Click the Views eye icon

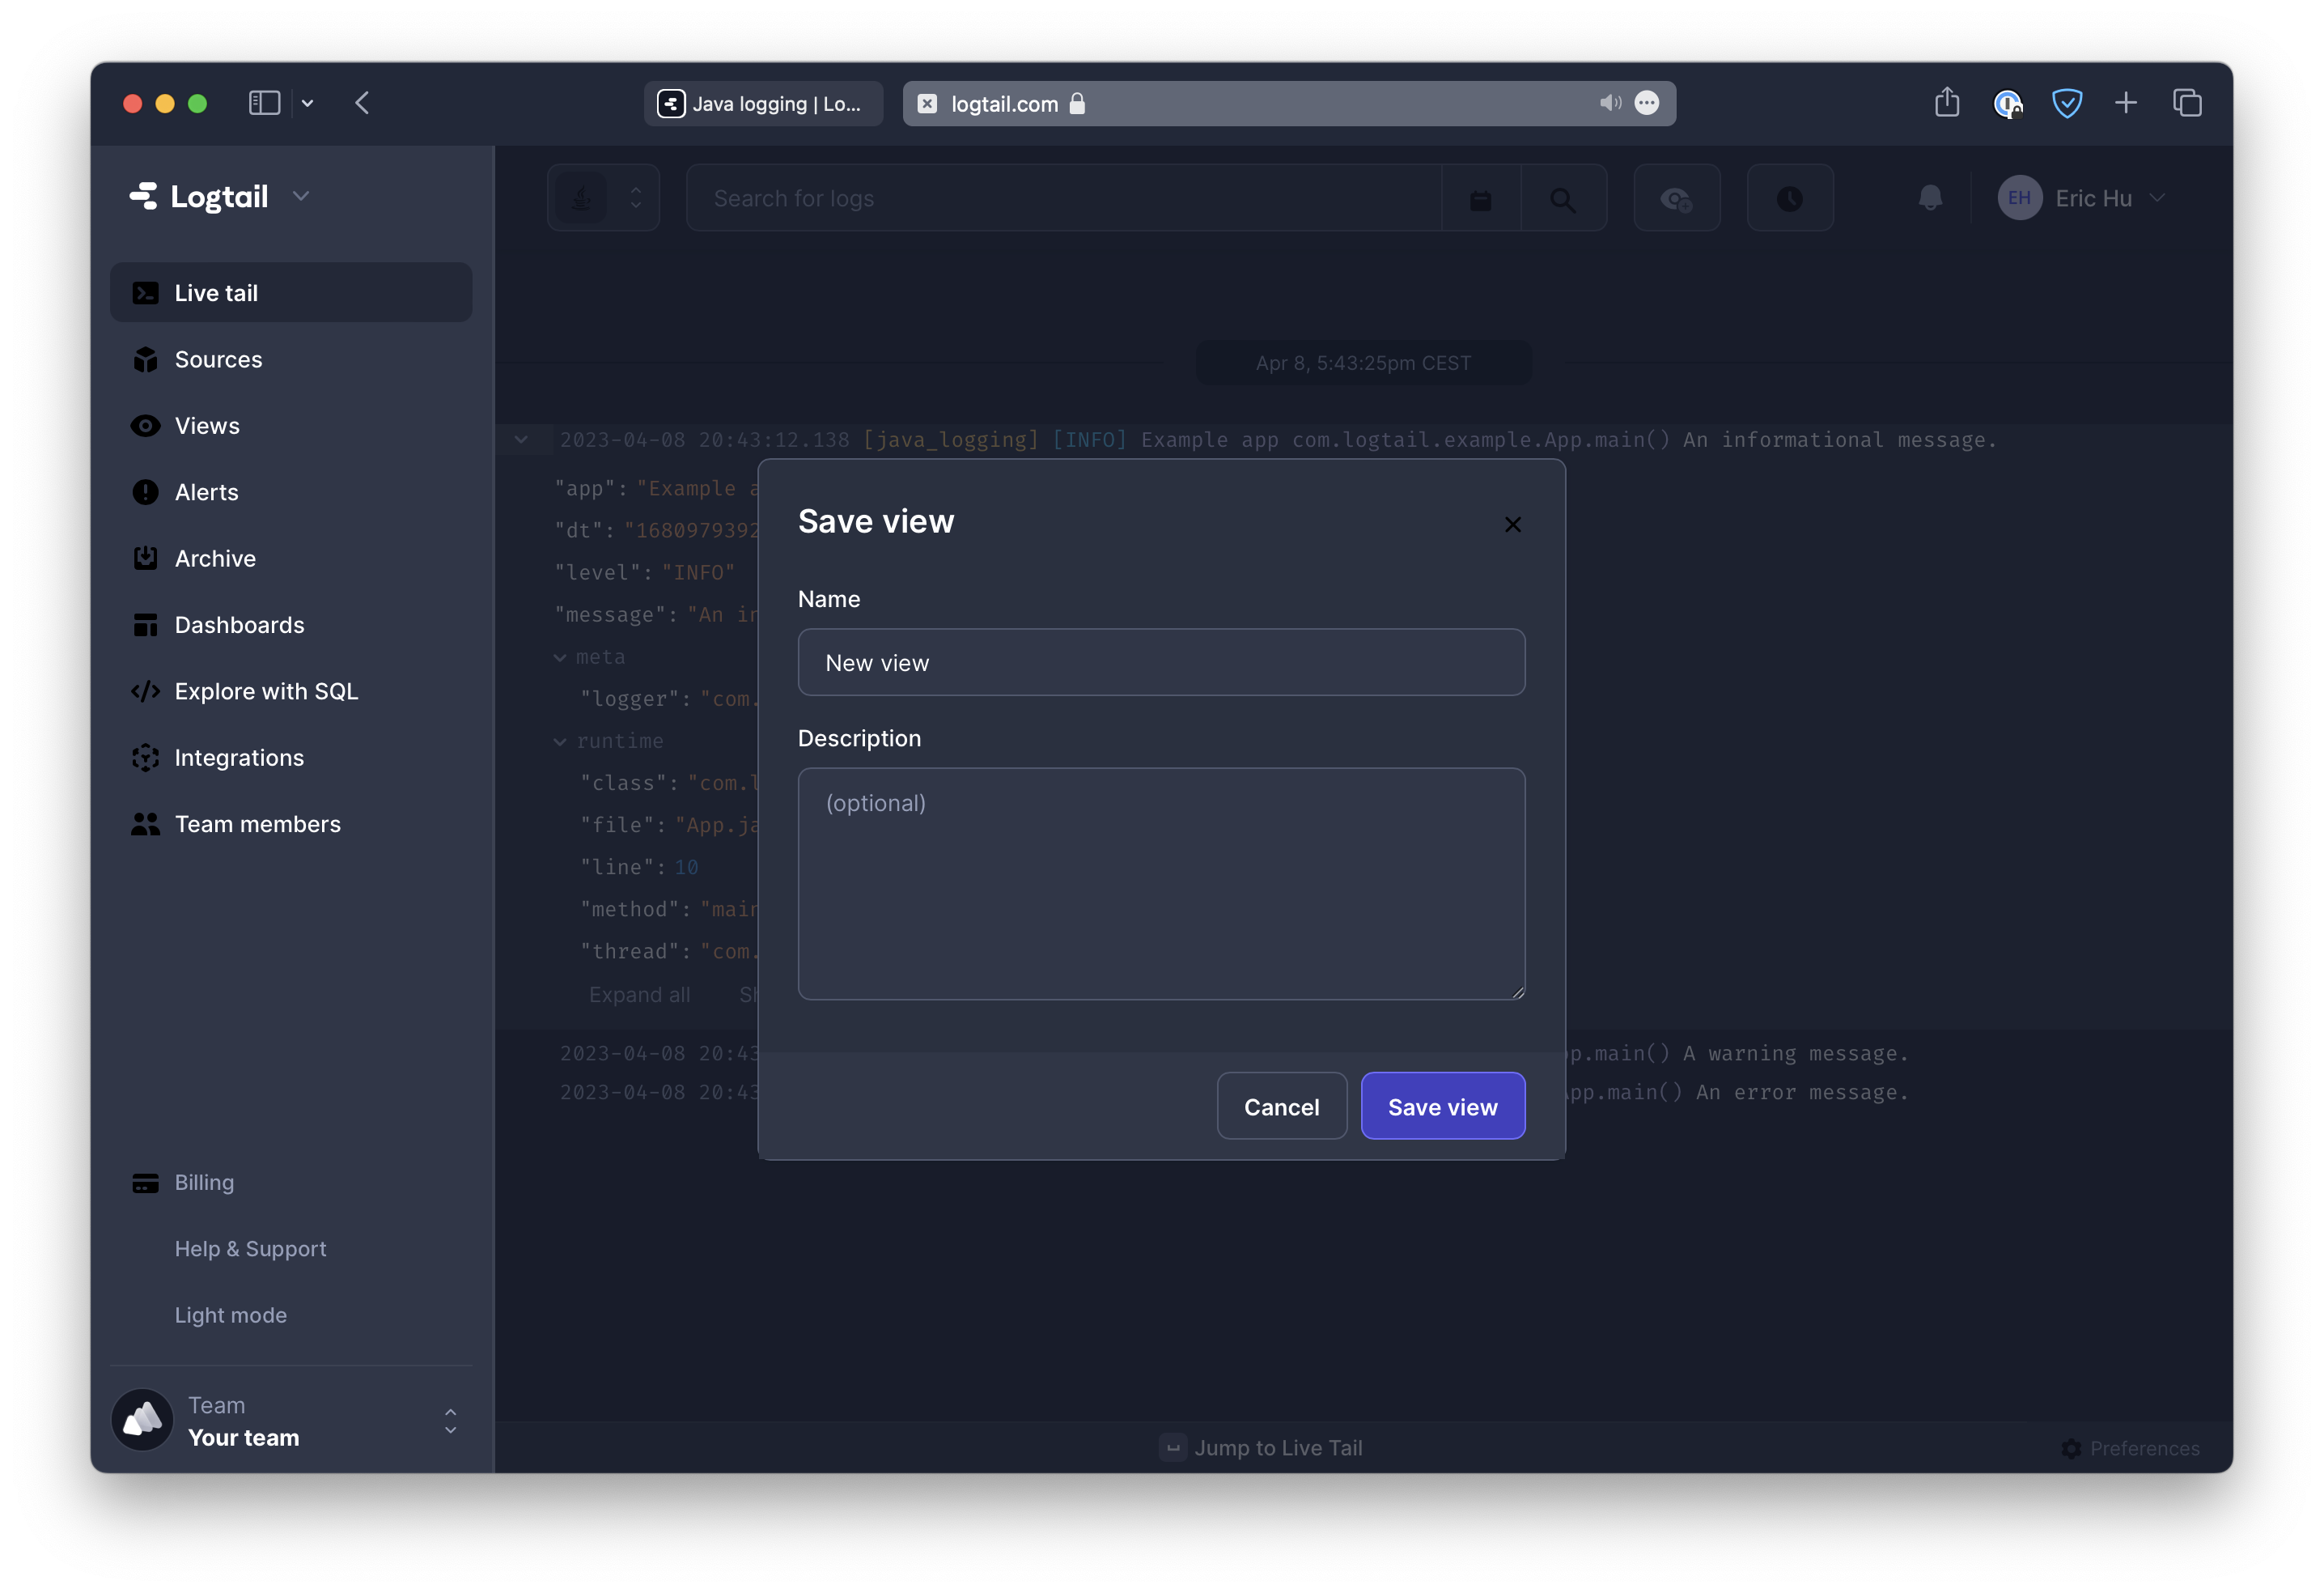[145, 425]
